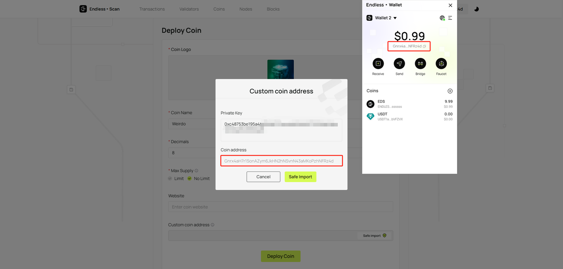Screen dimensions: 563x269
Task: Copy the wallet address using copy icon
Action: click(424, 46)
